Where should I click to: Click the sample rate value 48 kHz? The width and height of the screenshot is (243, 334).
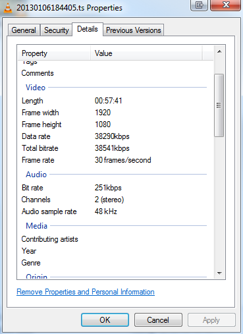pyautogui.click(x=106, y=211)
